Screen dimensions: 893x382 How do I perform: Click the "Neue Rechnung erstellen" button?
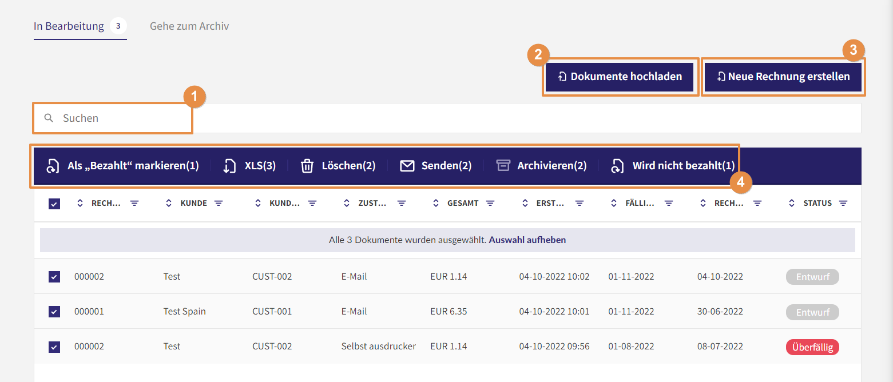pos(783,77)
